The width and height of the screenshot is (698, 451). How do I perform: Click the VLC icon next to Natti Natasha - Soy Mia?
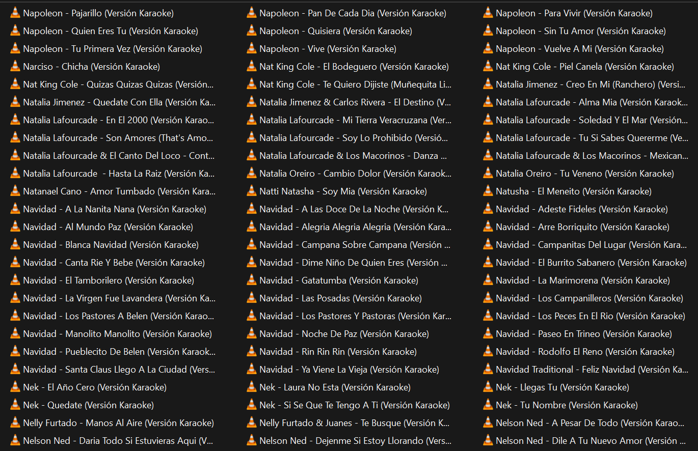tap(252, 191)
